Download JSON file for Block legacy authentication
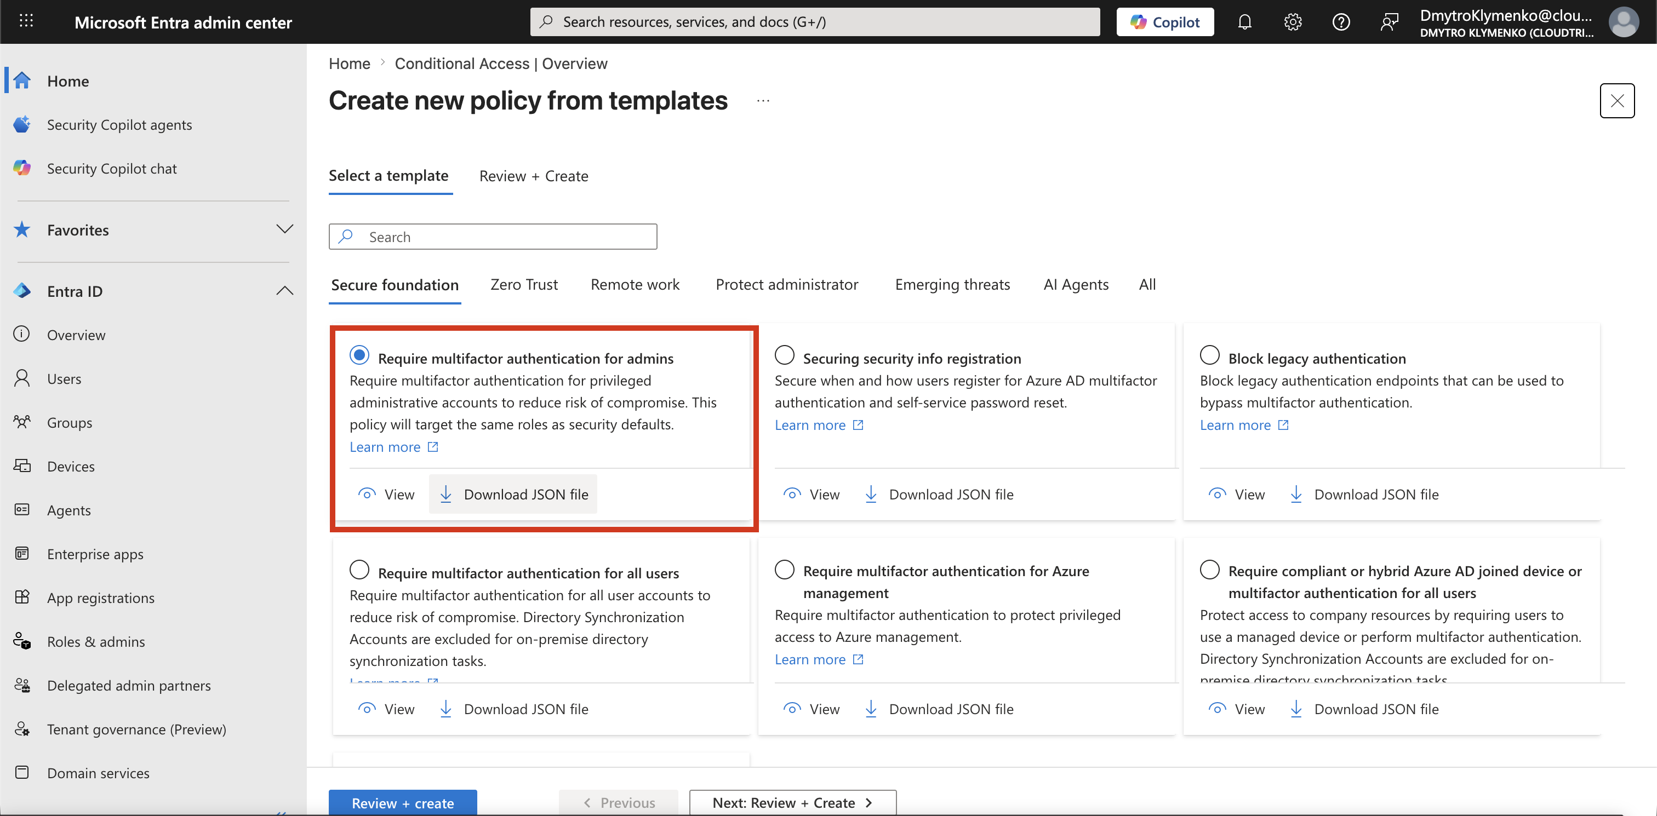The height and width of the screenshot is (816, 1657). pos(1364,494)
